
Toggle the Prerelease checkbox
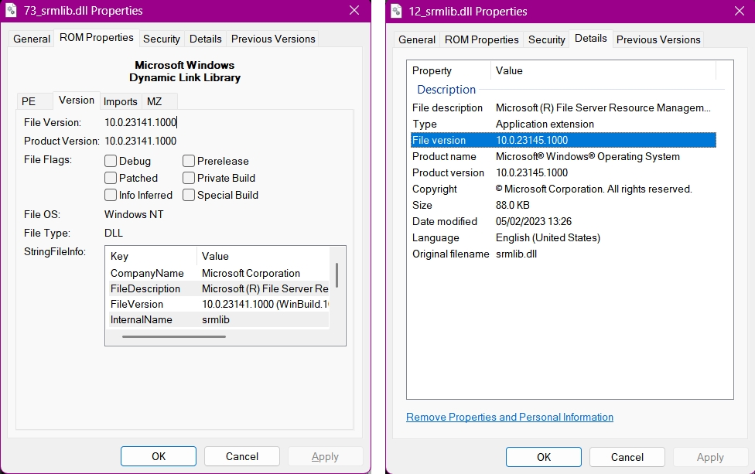tap(188, 161)
